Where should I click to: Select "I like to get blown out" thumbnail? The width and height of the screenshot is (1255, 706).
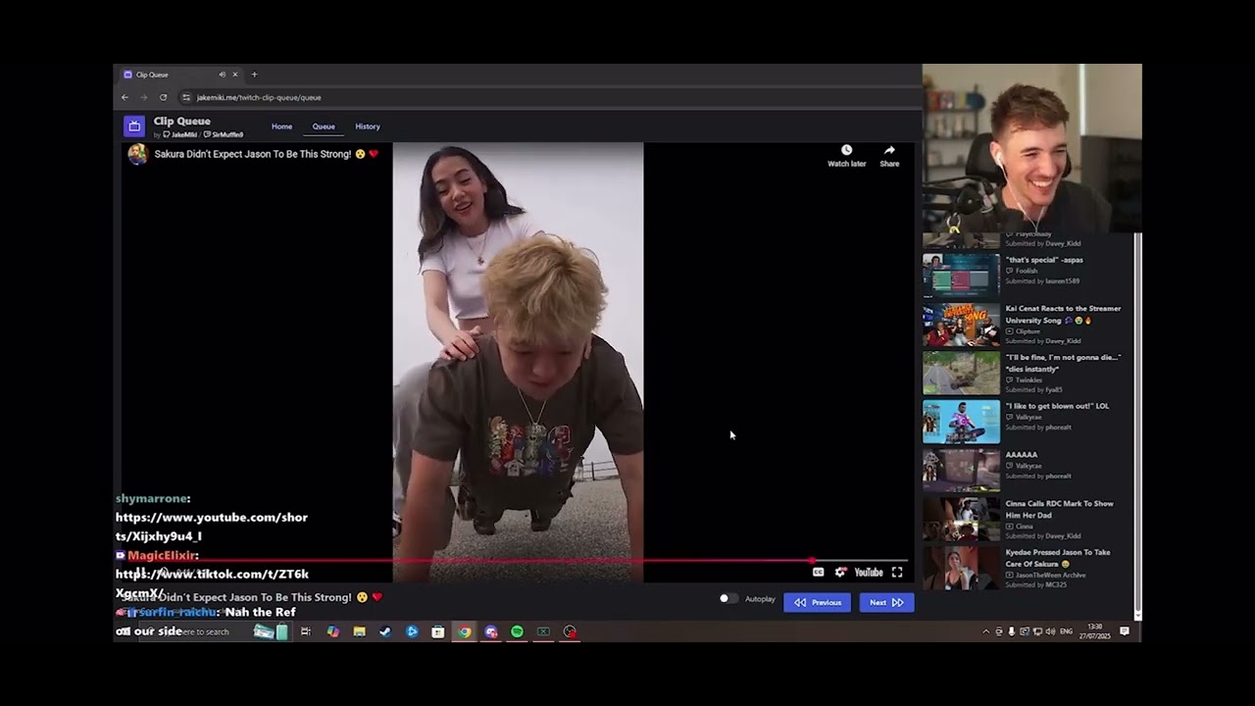pyautogui.click(x=961, y=422)
